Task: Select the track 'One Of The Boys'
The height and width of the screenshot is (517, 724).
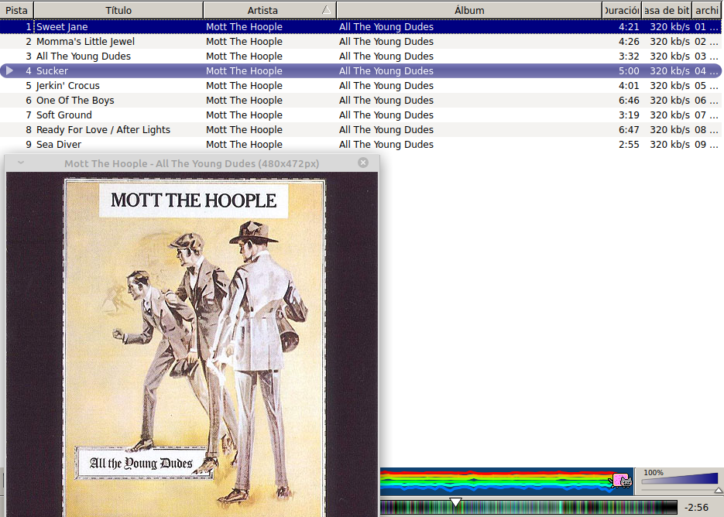Action: (75, 101)
